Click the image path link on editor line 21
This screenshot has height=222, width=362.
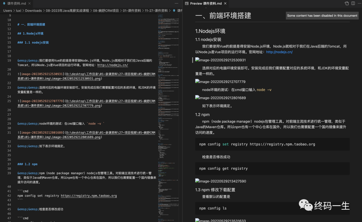86,76
